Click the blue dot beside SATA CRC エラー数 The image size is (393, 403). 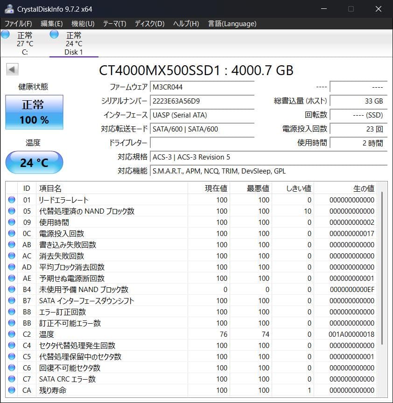(12, 379)
